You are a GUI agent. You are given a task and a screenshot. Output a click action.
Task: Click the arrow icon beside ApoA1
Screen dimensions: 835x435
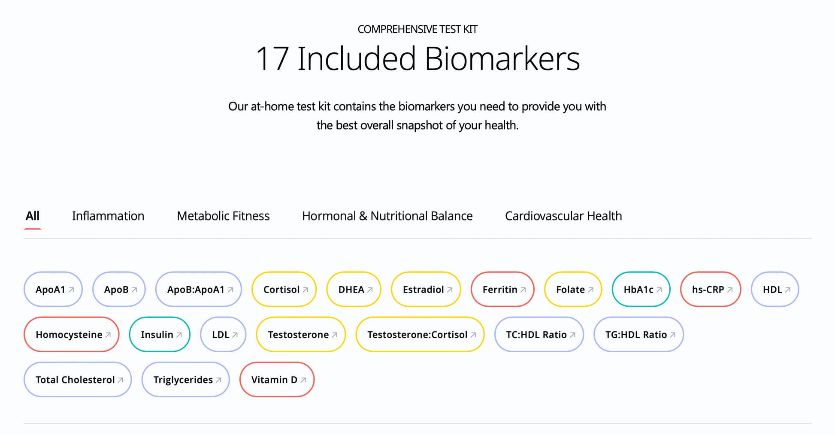point(71,290)
